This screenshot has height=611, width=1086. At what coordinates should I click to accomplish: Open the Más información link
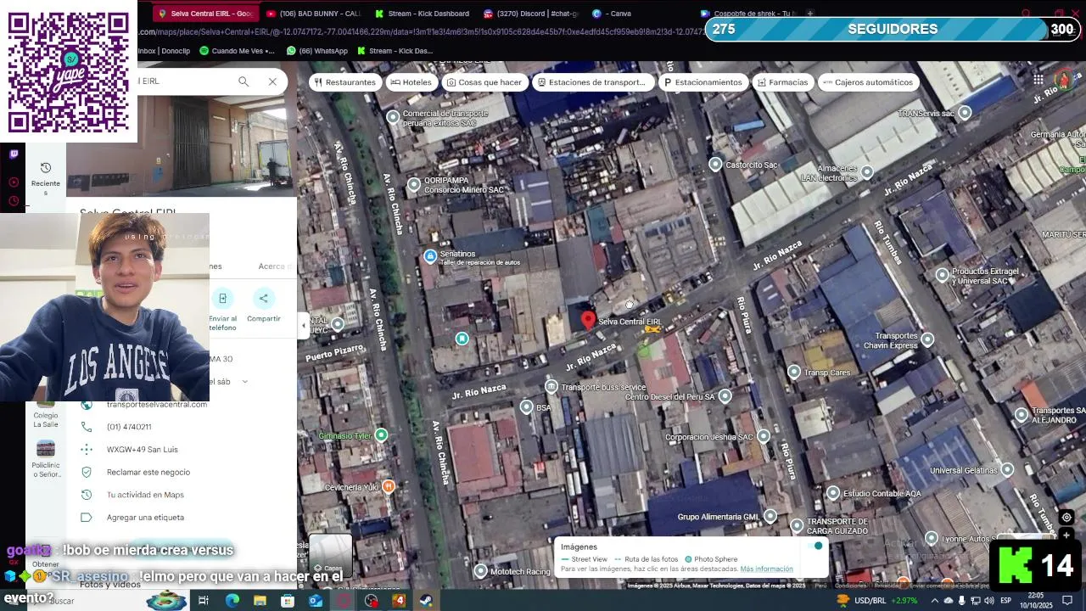(x=767, y=569)
